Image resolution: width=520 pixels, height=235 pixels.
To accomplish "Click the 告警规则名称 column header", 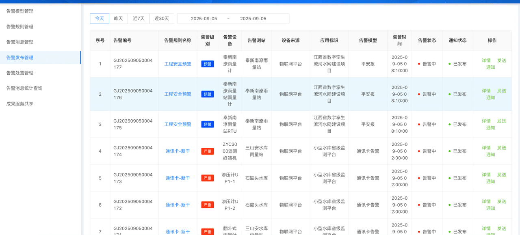I will pyautogui.click(x=178, y=41).
